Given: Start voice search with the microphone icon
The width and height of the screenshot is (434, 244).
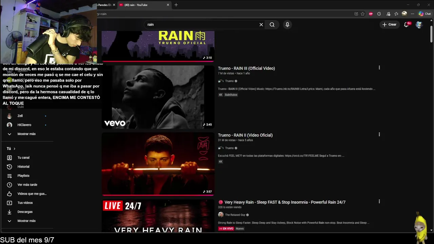Looking at the screenshot, I should [x=287, y=24].
